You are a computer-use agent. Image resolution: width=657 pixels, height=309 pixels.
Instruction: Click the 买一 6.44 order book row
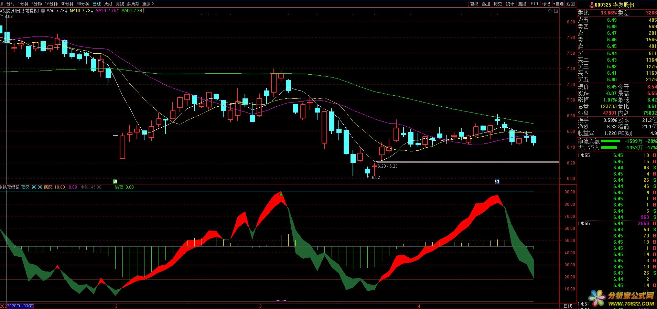pyautogui.click(x=617, y=53)
